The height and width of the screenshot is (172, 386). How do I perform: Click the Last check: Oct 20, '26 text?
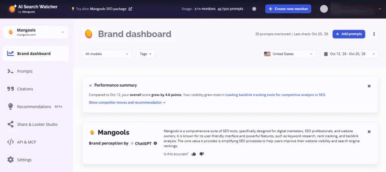pos(311,34)
